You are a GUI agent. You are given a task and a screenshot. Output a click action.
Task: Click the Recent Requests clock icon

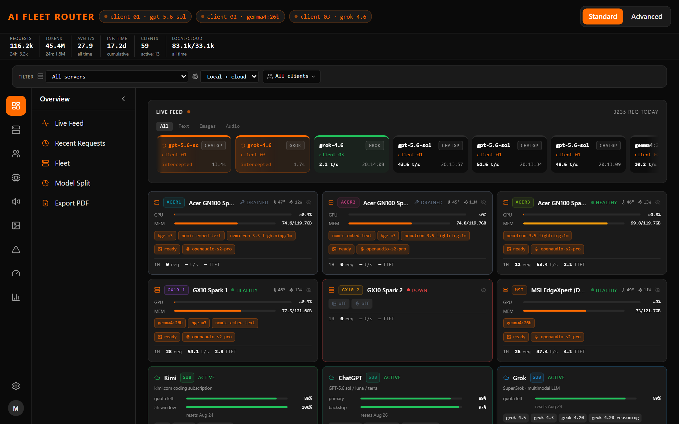pyautogui.click(x=46, y=143)
